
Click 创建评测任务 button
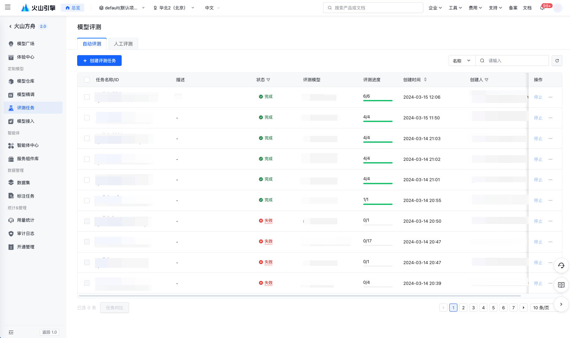pos(99,61)
